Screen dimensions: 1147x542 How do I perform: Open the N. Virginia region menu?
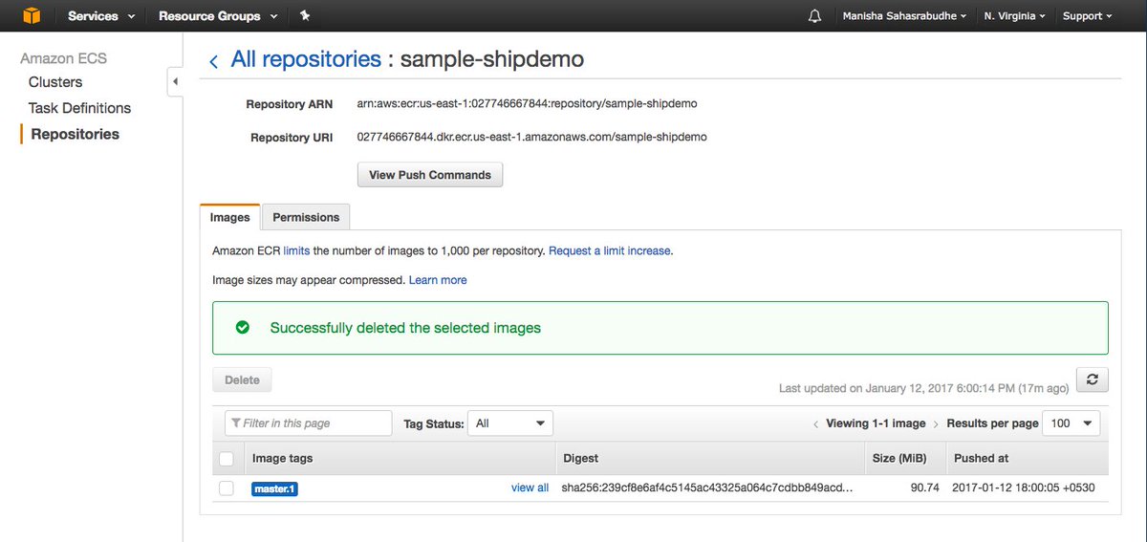point(1014,16)
